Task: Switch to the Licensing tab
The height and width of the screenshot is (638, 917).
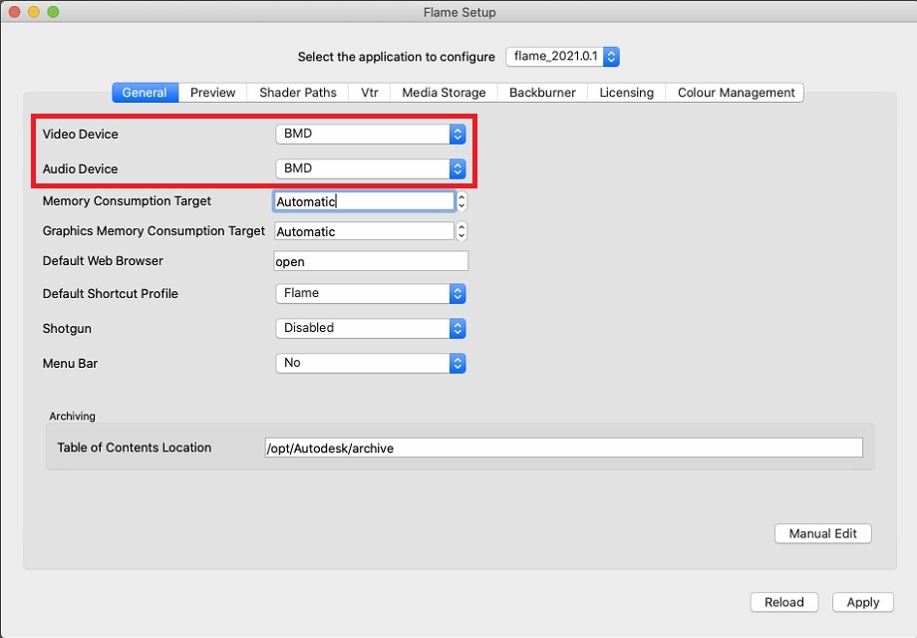Action: point(626,93)
